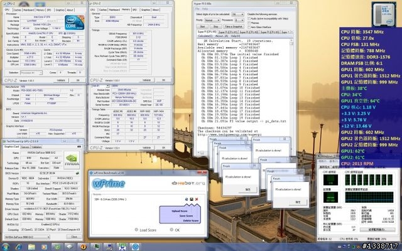The height and width of the screenshot is (251, 402).
Task: Toggle OpenCL checkbox in GPU-Z
Action: pyautogui.click(x=23, y=230)
